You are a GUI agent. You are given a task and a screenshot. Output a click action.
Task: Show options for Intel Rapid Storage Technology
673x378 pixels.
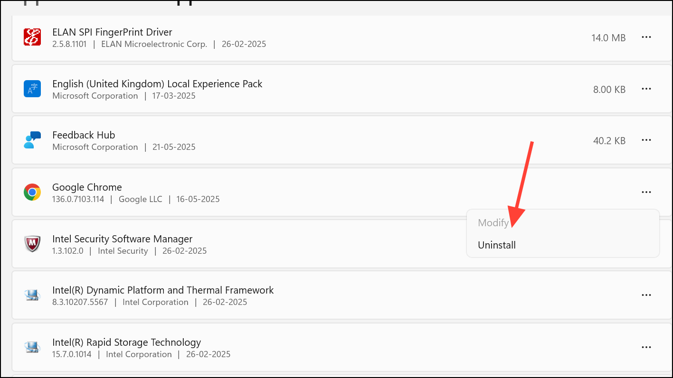click(x=646, y=347)
